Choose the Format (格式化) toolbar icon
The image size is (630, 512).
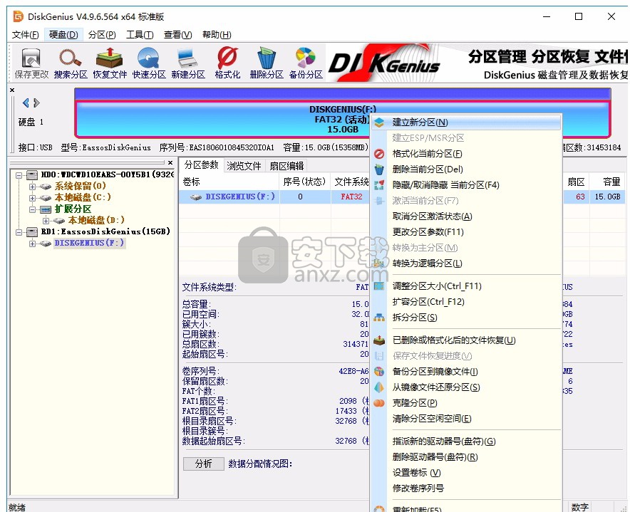tap(227, 63)
